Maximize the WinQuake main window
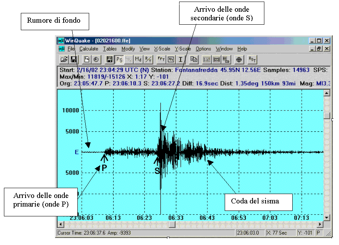339x245 pixels. pos(319,40)
